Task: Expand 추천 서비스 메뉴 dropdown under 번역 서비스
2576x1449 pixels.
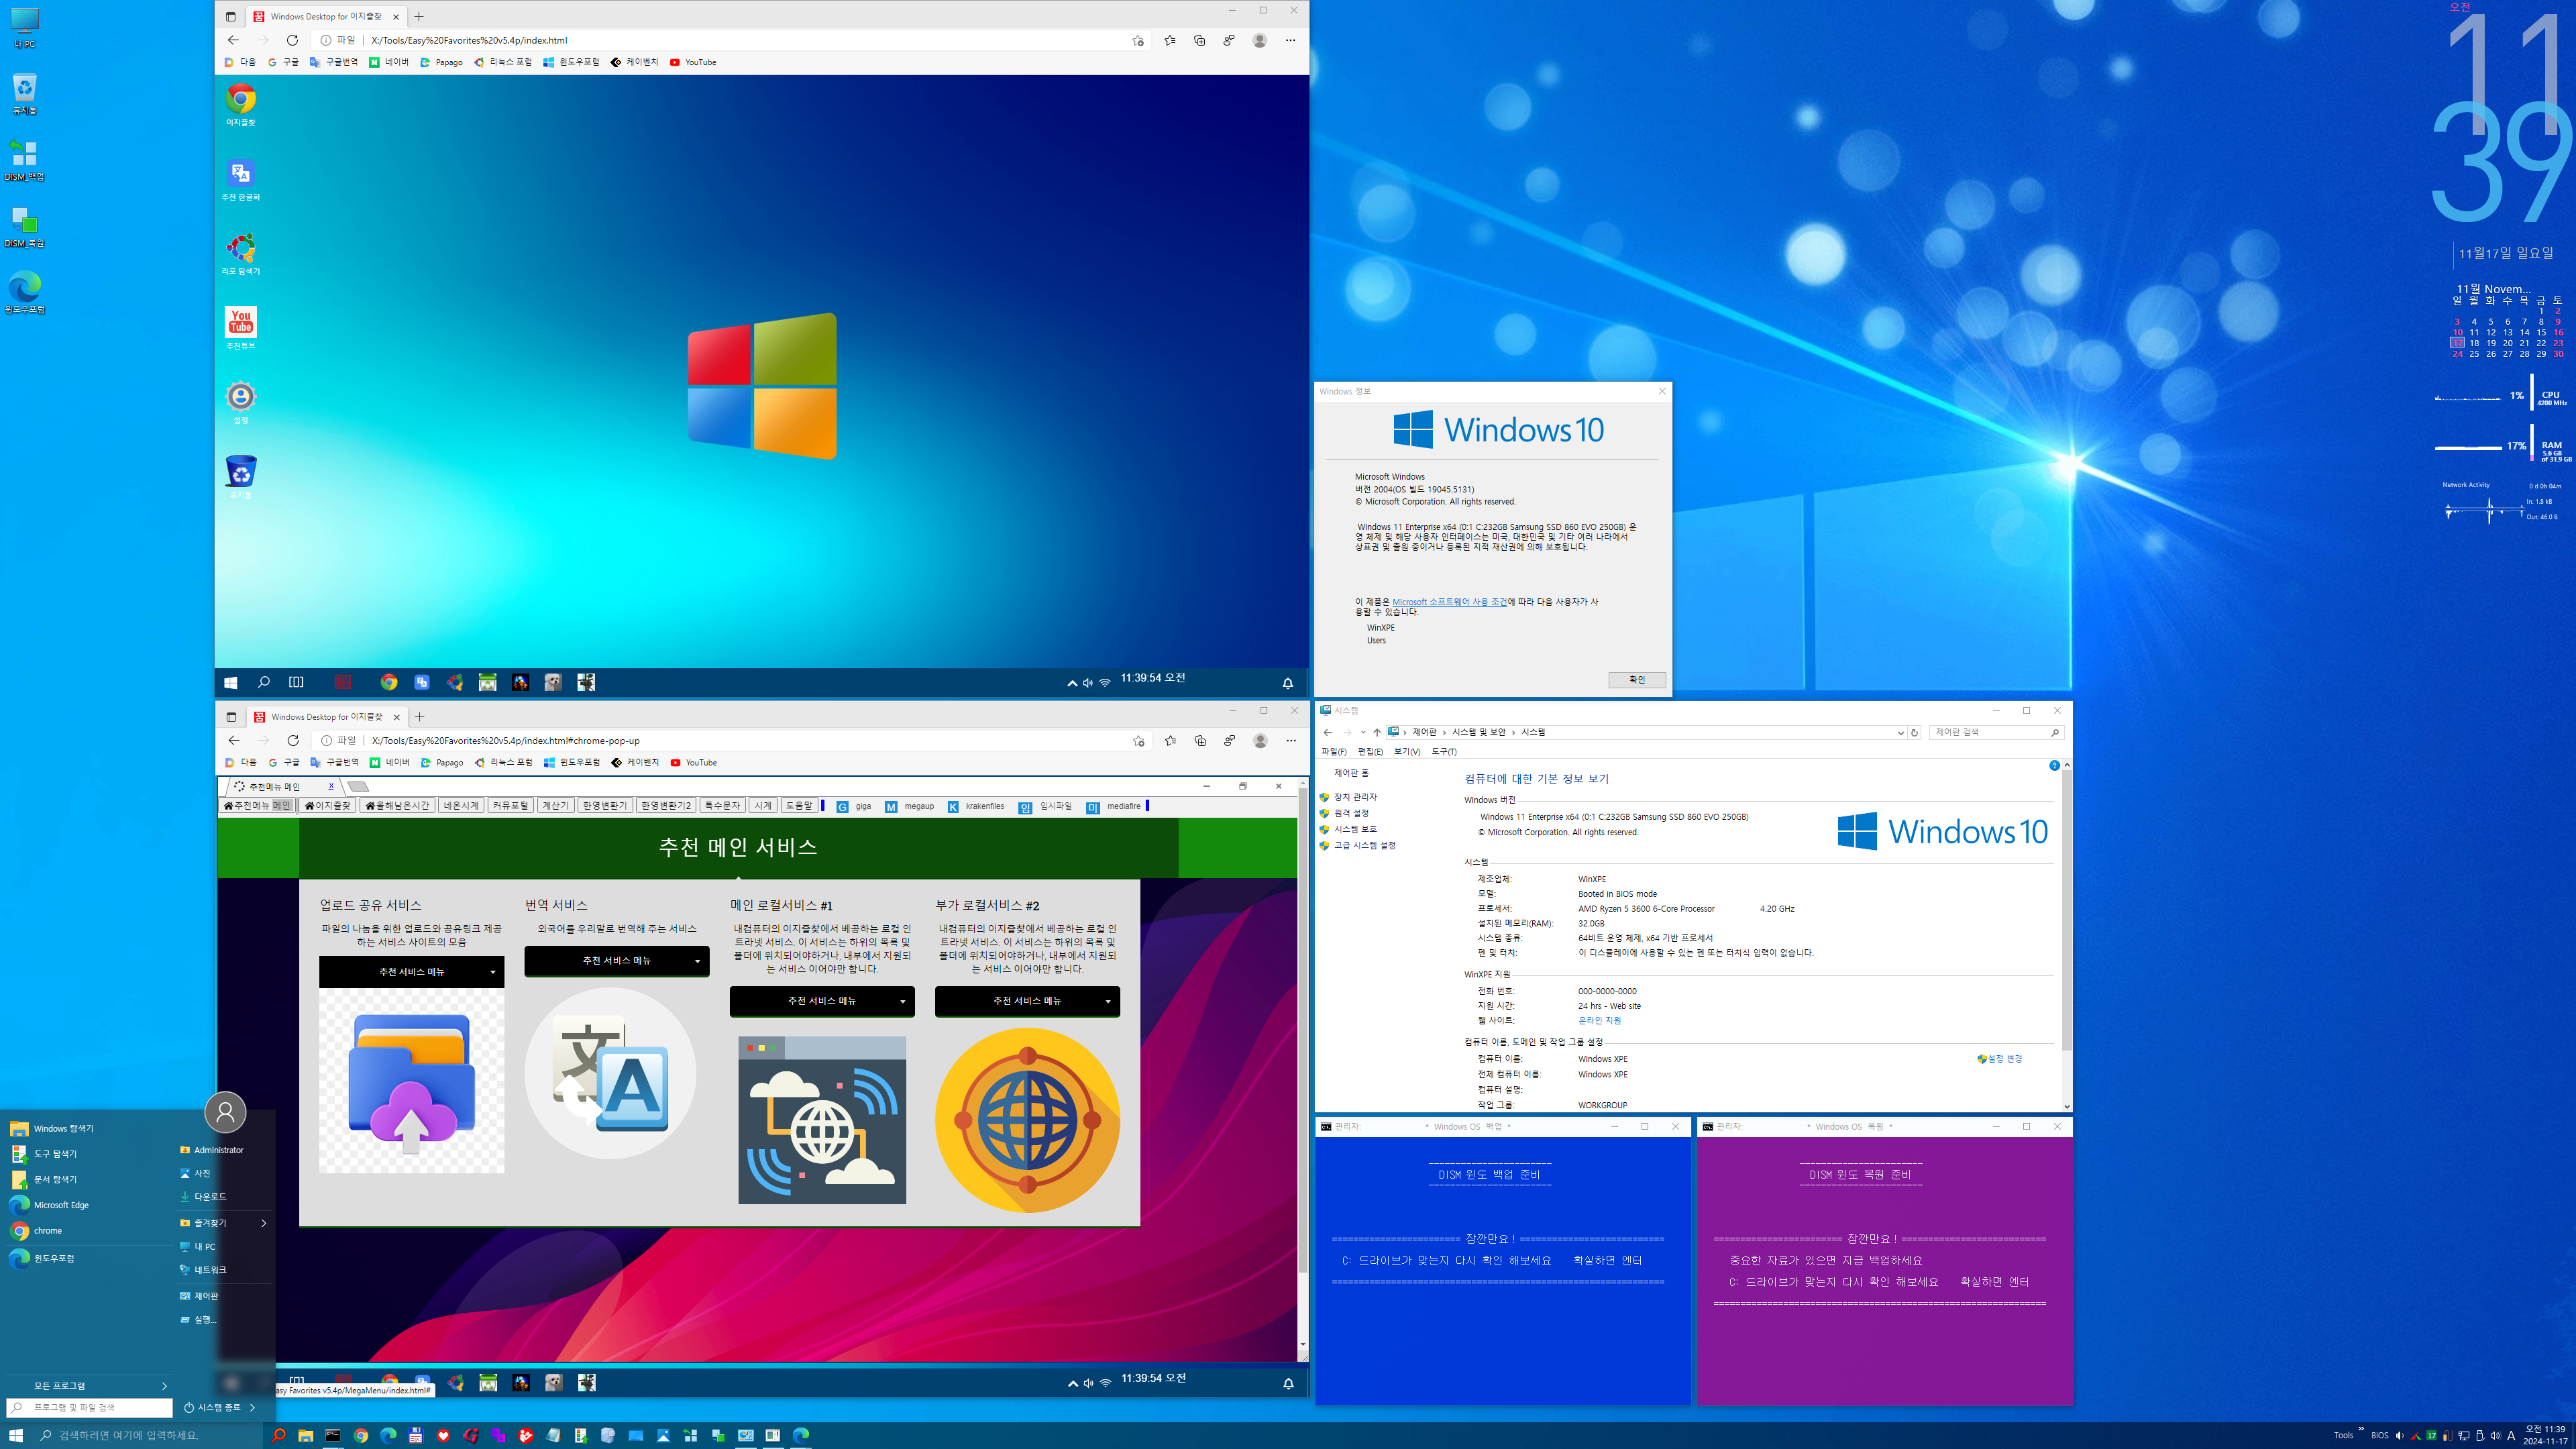Action: pos(617,961)
